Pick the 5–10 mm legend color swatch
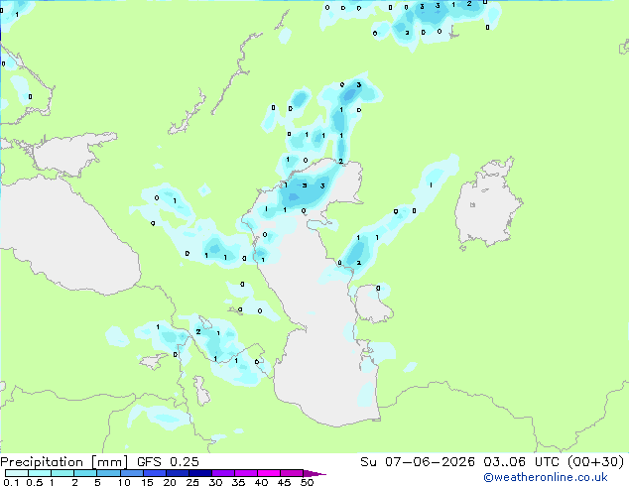This screenshot has height=486, width=629. (108, 473)
